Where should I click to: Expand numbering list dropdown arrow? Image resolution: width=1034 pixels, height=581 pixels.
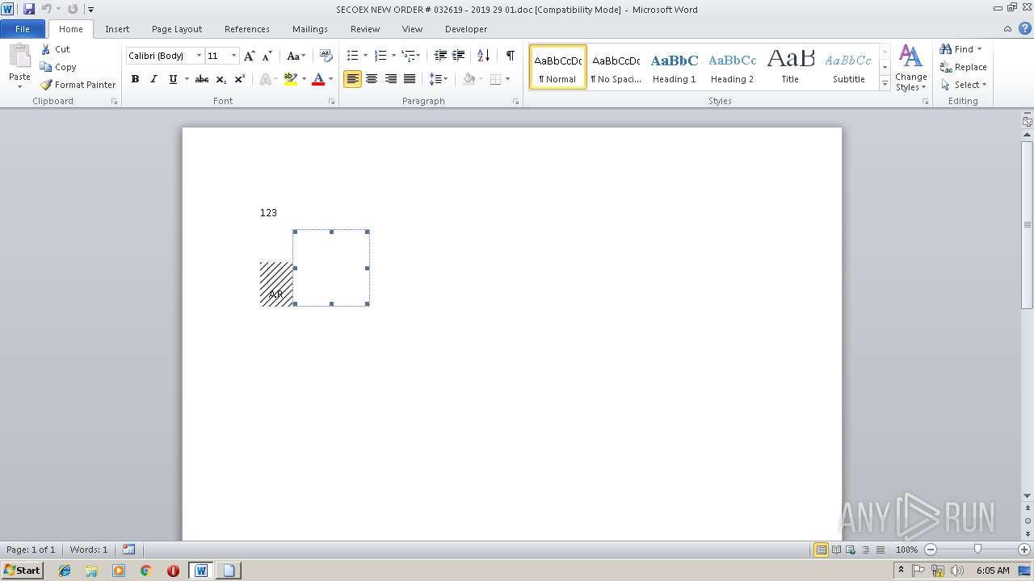(393, 56)
